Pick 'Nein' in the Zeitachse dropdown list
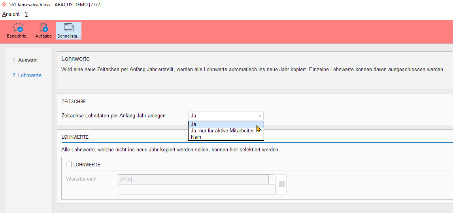Image resolution: width=453 pixels, height=213 pixels. pyautogui.click(x=196, y=137)
